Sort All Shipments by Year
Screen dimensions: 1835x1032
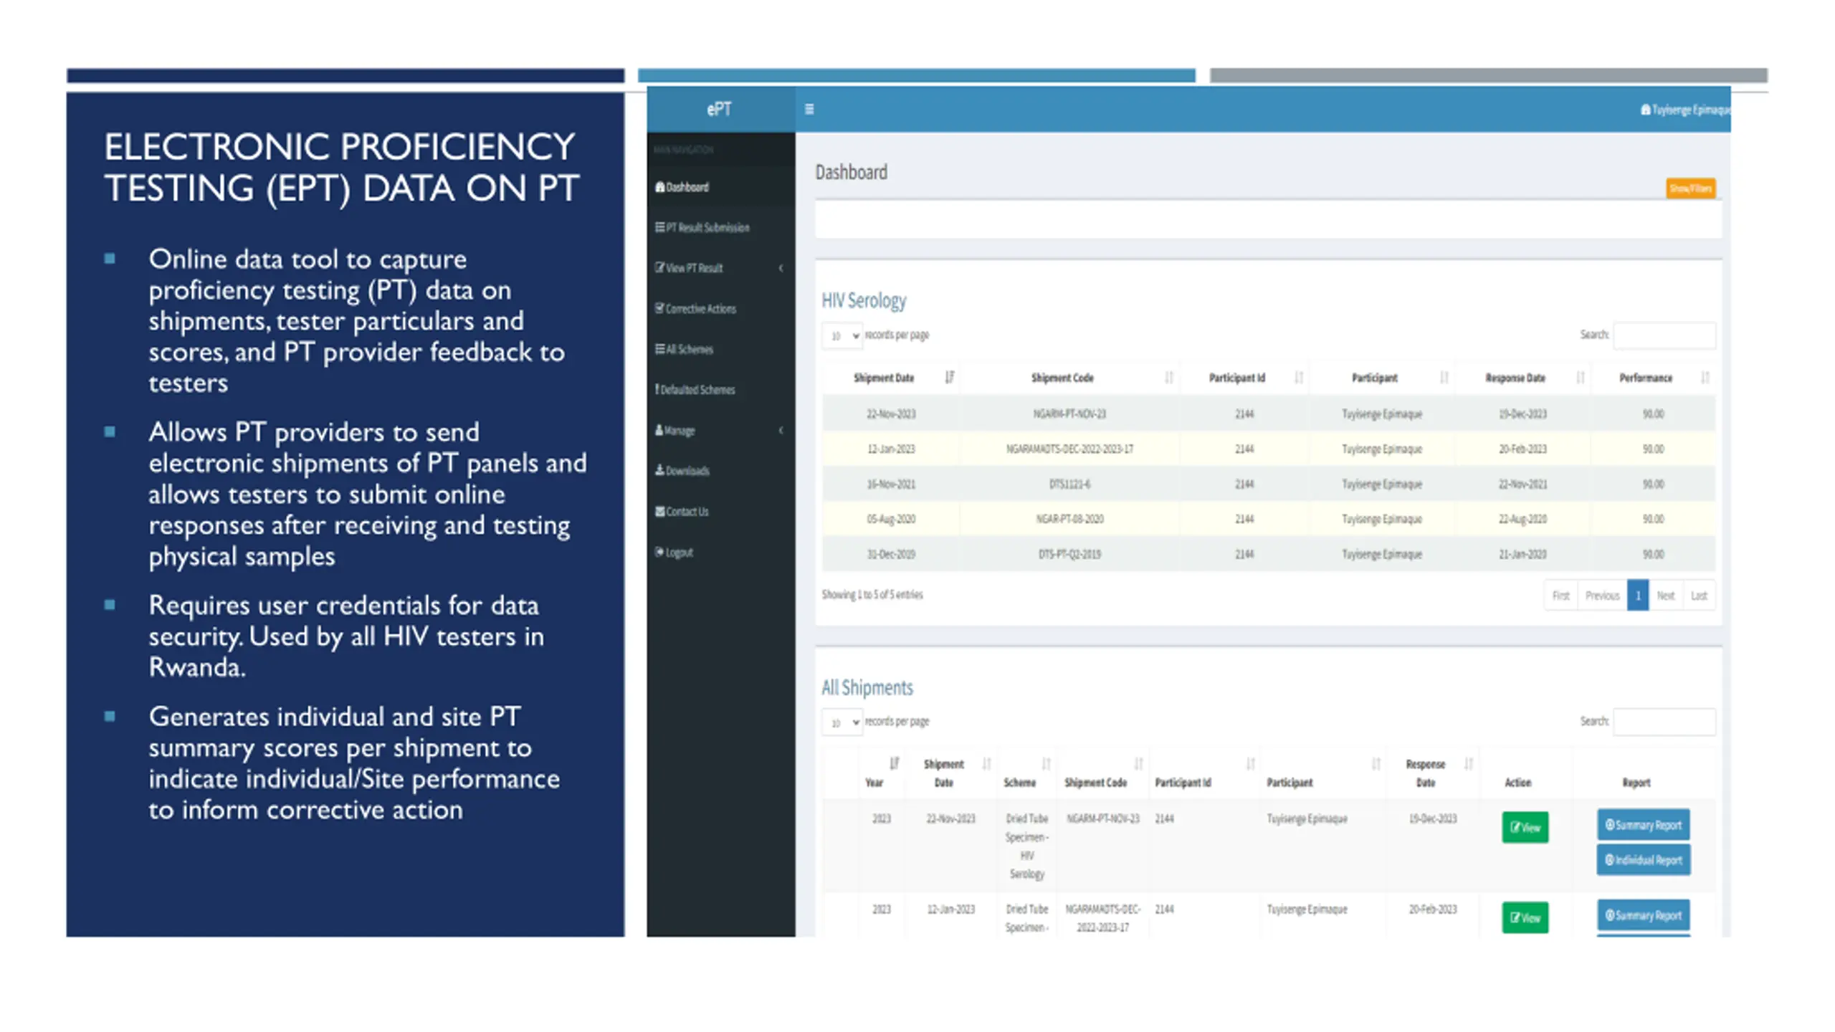881,773
